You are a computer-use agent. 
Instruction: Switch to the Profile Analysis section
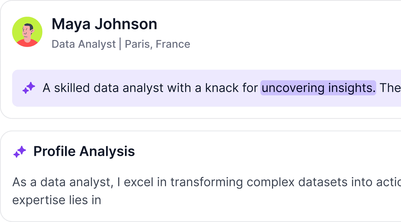pyautogui.click(x=84, y=152)
